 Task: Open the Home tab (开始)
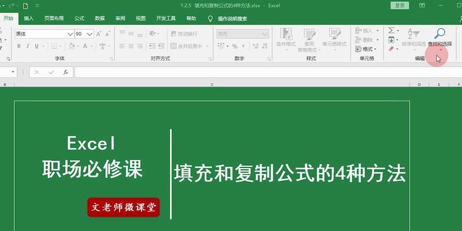pyautogui.click(x=8, y=18)
